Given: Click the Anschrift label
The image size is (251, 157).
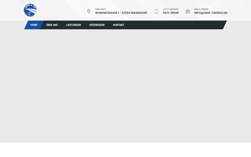Looking at the screenshot, I should (x=101, y=9).
